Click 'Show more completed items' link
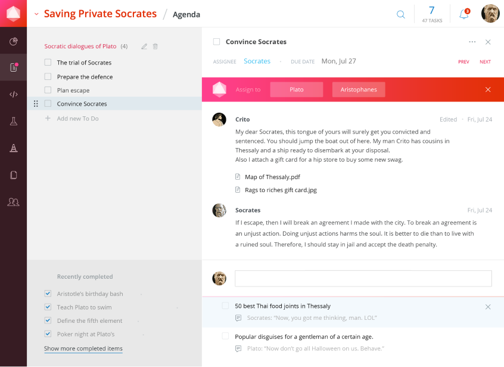The image size is (504, 367). pos(83,349)
